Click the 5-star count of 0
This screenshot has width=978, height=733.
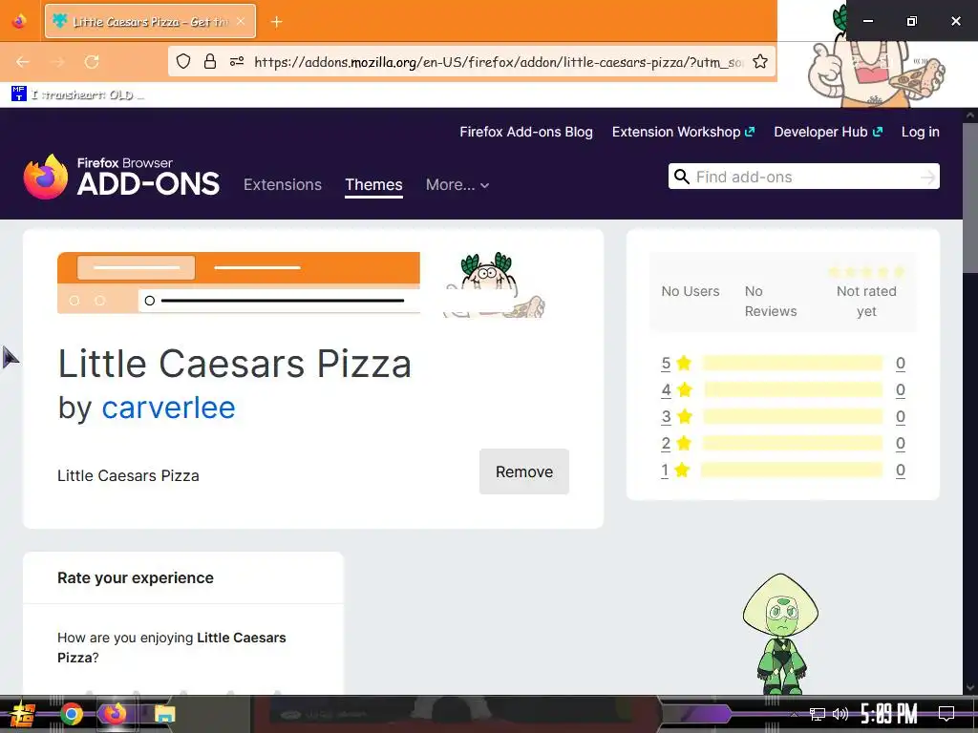[x=900, y=363]
